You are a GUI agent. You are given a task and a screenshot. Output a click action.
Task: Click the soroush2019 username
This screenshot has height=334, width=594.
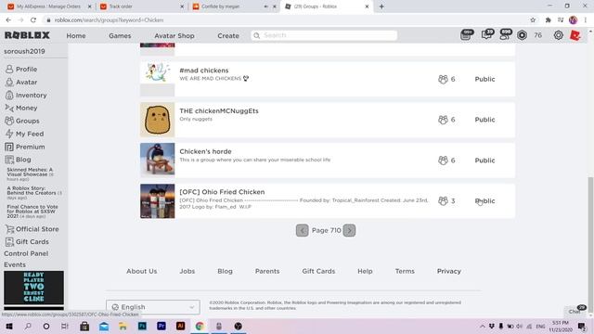pos(24,51)
